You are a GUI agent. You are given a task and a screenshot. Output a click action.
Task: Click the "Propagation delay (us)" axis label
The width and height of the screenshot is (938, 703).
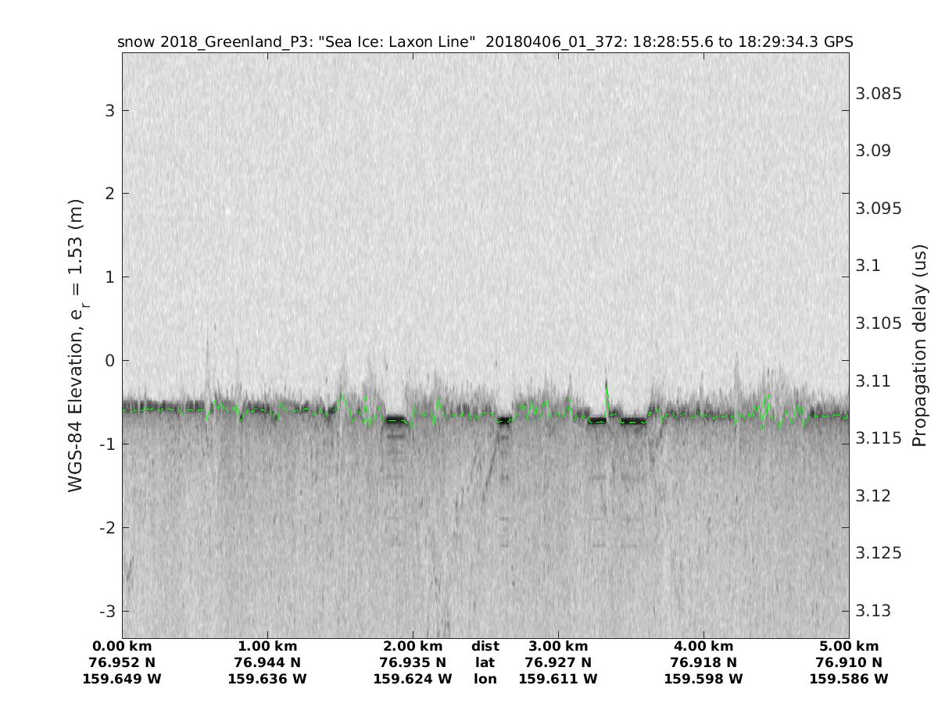click(x=920, y=345)
